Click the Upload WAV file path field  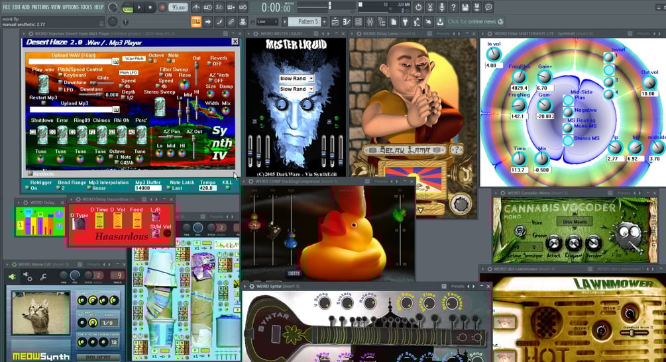point(70,62)
